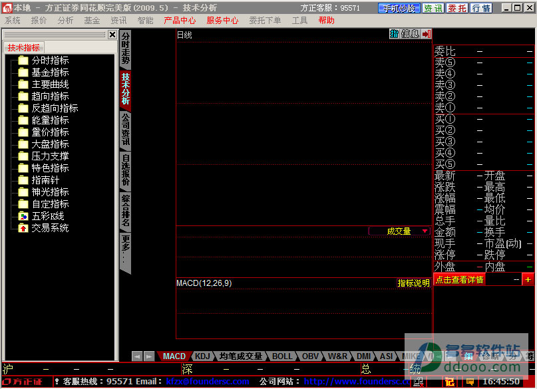Open the 产品中心 menu
The width and height of the screenshot is (537, 389).
180,21
